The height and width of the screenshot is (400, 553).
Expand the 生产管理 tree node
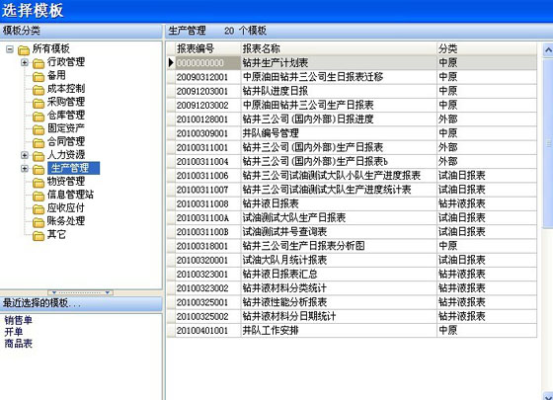25,169
